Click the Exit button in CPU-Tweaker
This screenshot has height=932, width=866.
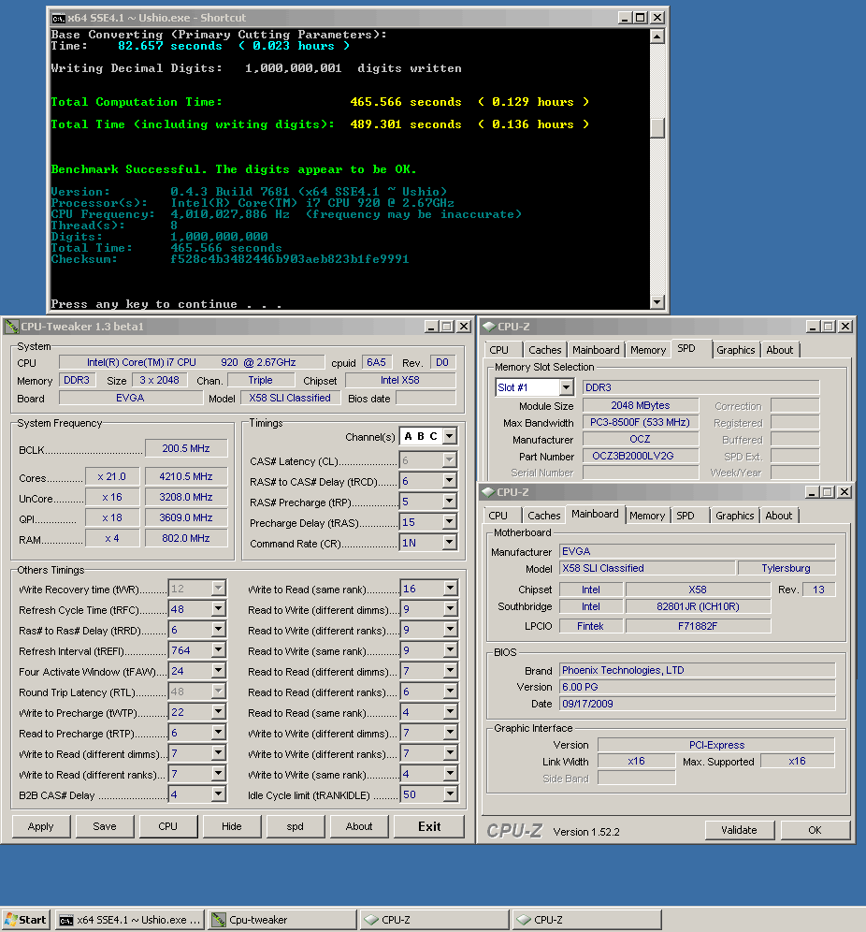click(x=429, y=826)
